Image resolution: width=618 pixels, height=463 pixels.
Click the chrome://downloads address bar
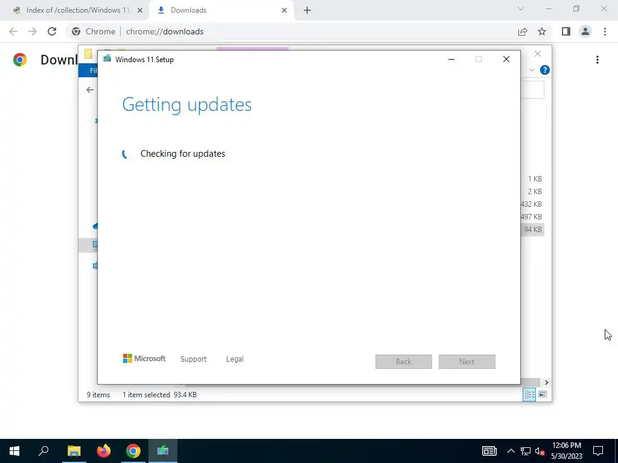(291, 31)
